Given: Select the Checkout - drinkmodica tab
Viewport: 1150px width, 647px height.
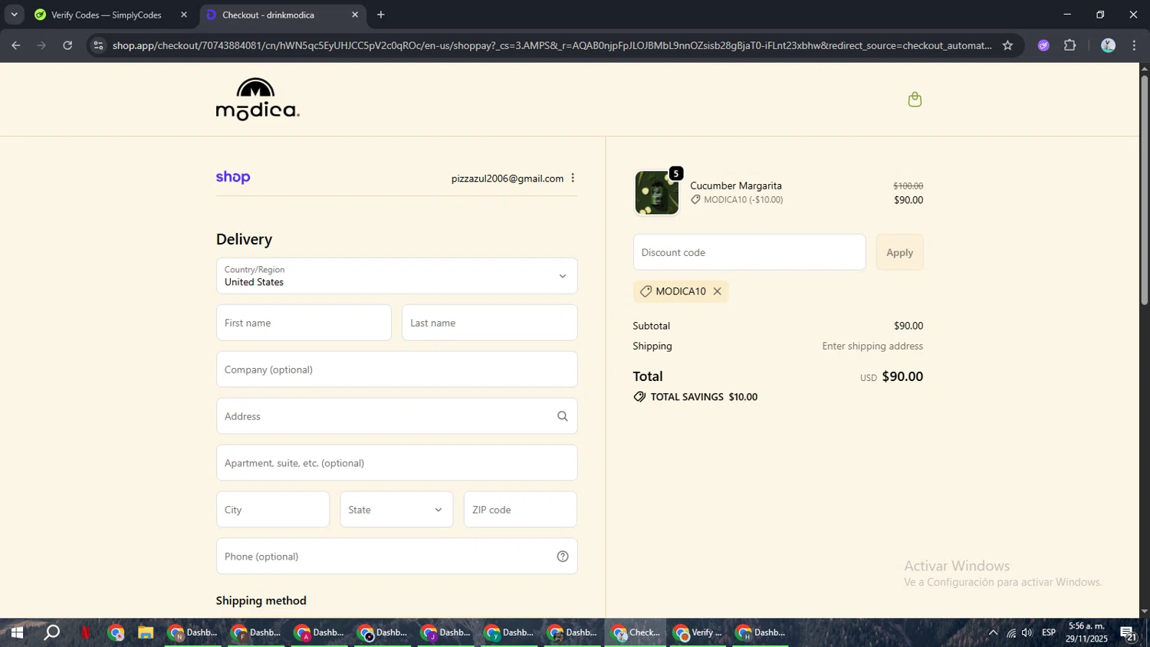Looking at the screenshot, I should 282,15.
